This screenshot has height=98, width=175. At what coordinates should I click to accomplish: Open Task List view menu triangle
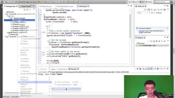(168, 9)
